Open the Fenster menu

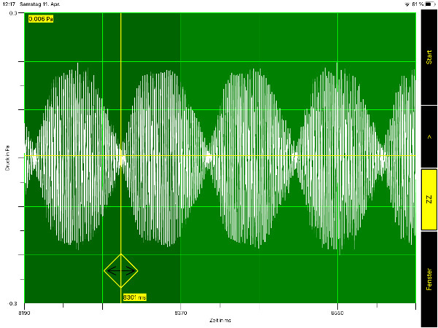click(429, 279)
